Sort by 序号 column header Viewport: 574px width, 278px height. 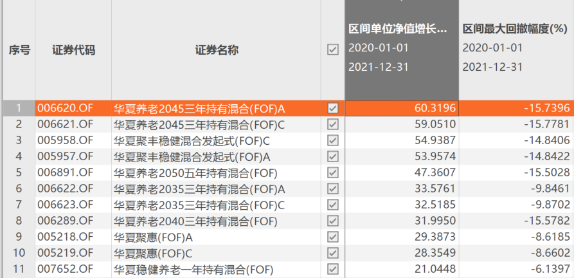point(19,50)
